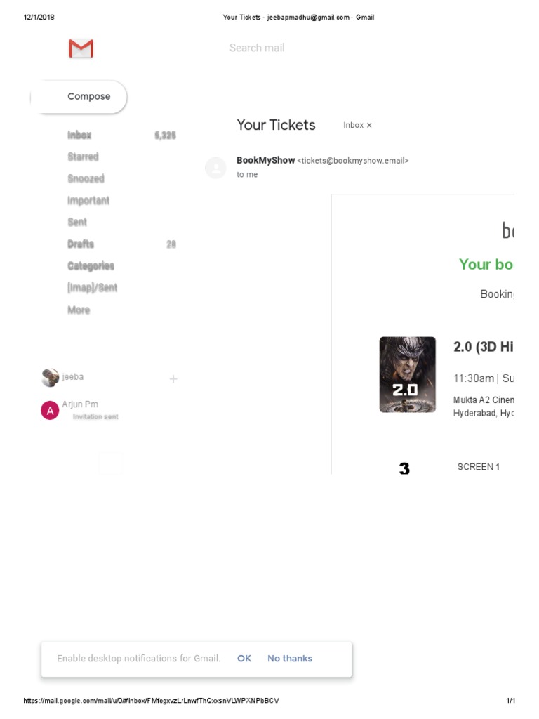Open the Inbox folder
This screenshot has height=719, width=539.
(x=79, y=135)
